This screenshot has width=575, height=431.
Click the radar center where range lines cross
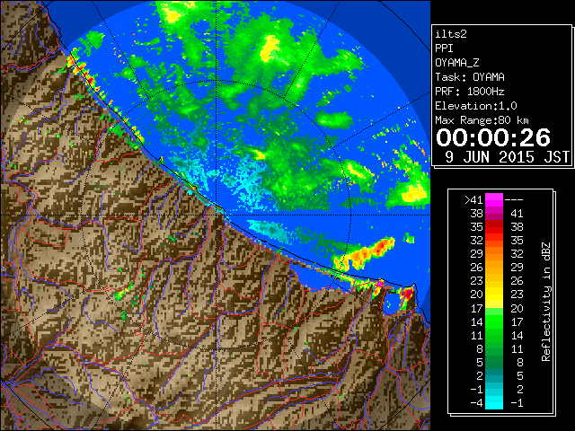[217, 215]
